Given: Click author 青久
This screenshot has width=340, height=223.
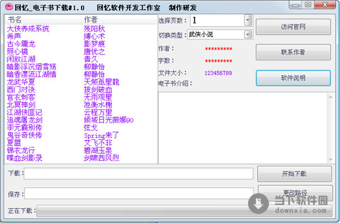Looking at the screenshot, I should point(91,59).
